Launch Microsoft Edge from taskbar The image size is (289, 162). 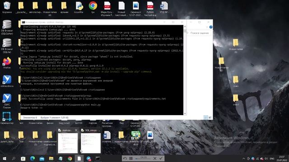pos(33,158)
